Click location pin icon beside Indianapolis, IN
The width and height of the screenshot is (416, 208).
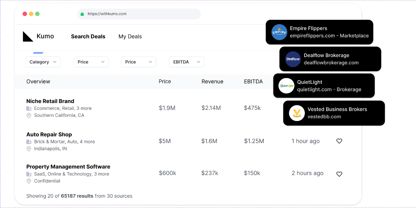29,149
